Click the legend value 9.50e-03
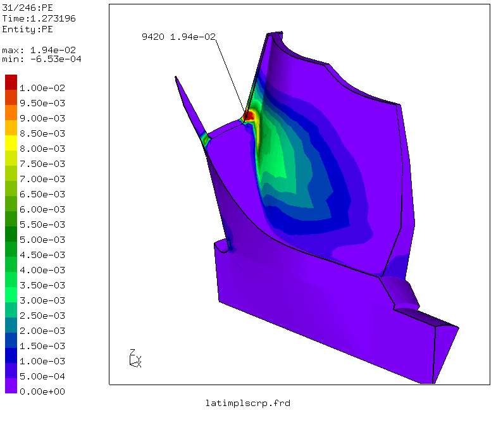Image resolution: width=496 pixels, height=425 pixels. click(42, 103)
